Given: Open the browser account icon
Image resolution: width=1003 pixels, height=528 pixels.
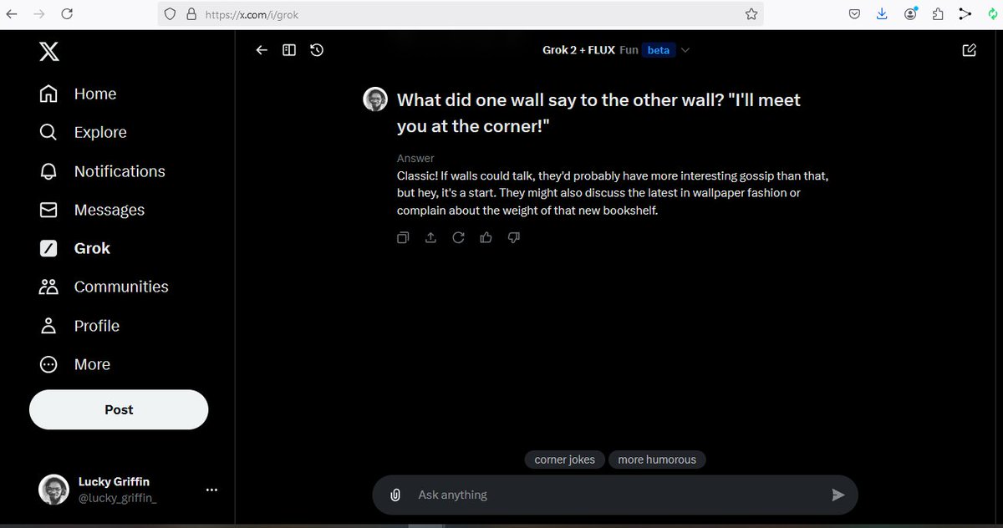Looking at the screenshot, I should (910, 13).
